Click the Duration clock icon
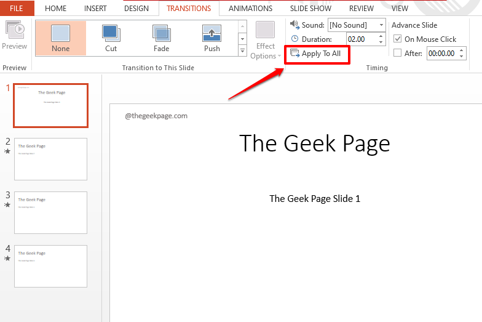 (294, 39)
